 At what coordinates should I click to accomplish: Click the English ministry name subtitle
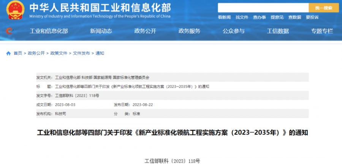(100, 16)
